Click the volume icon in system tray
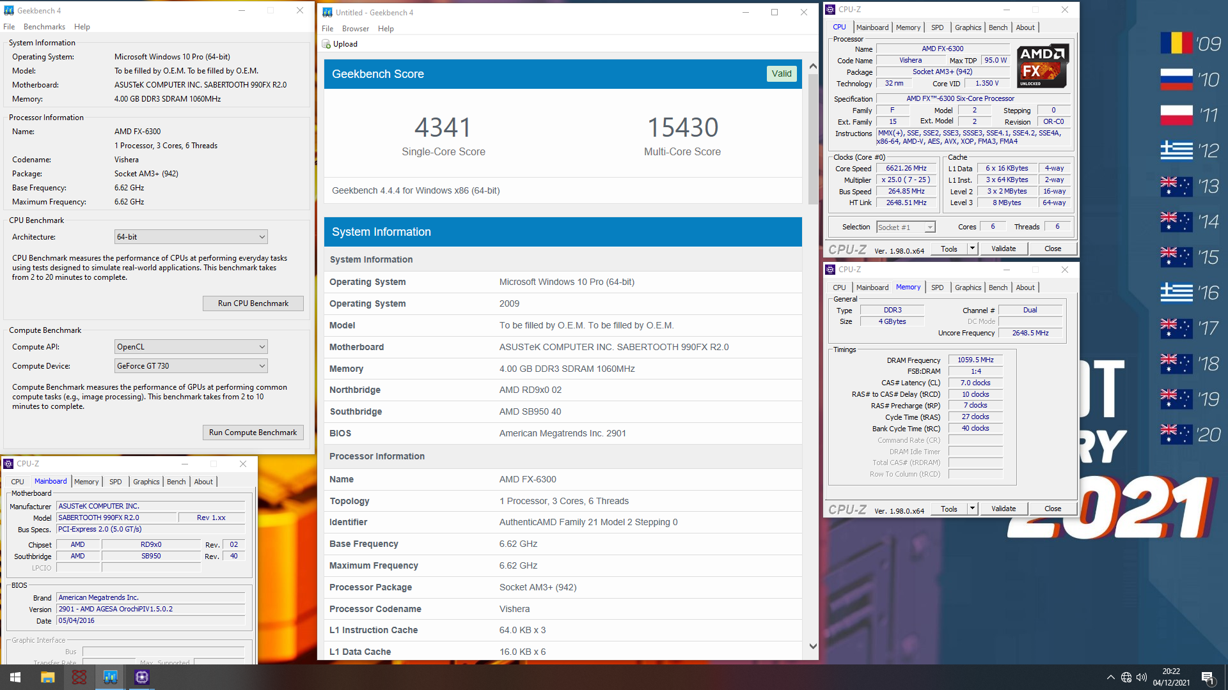Viewport: 1228px width, 690px height. coord(1142,677)
